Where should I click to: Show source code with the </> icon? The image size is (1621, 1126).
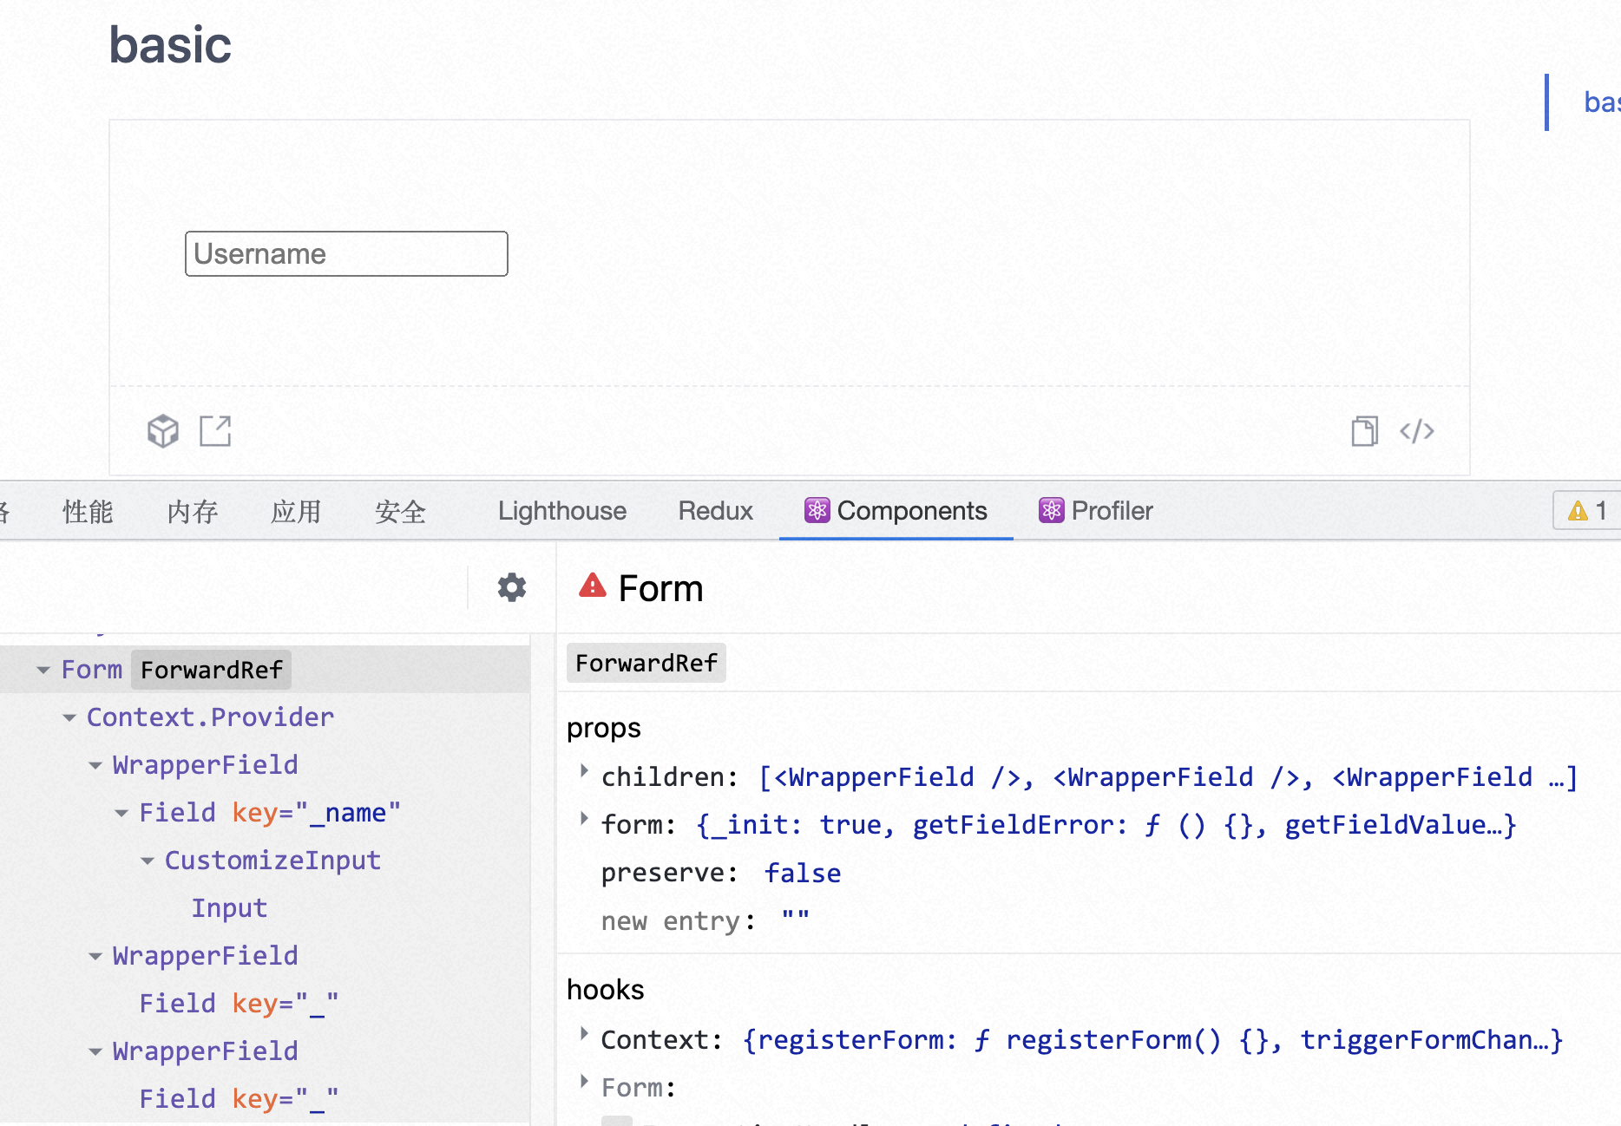(x=1416, y=430)
